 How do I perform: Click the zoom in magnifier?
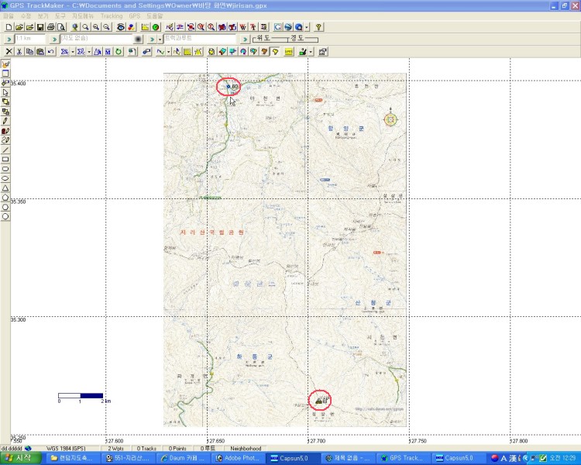point(96,27)
